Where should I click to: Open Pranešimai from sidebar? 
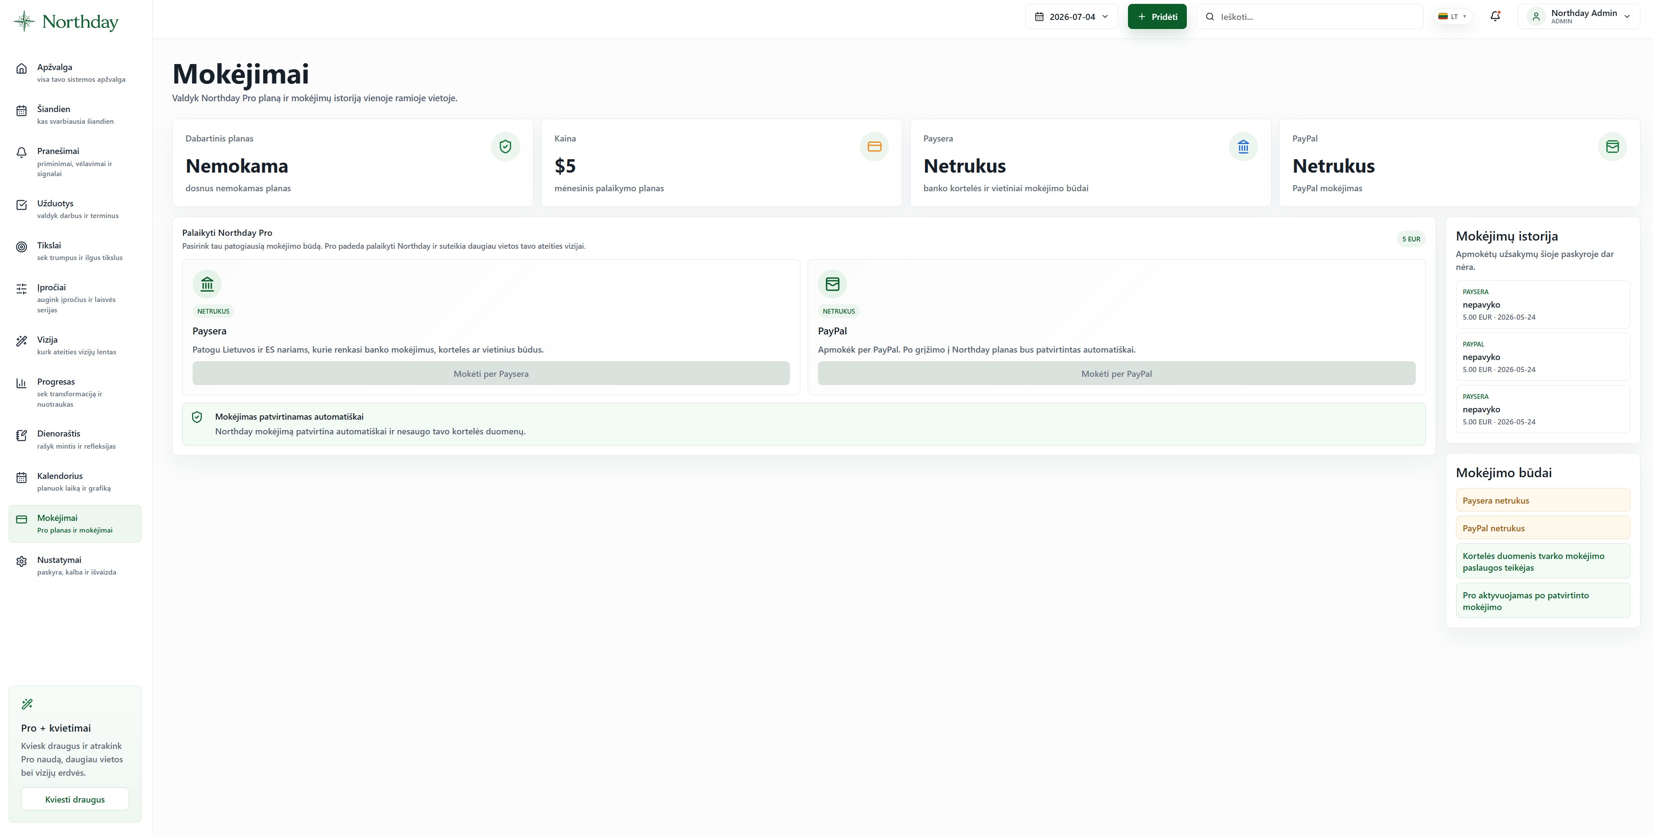pos(75,162)
